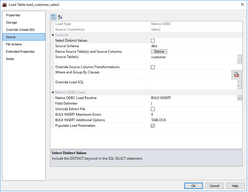Confirm with the OK button
Screen dimensions: 248x192
(193, 186)
